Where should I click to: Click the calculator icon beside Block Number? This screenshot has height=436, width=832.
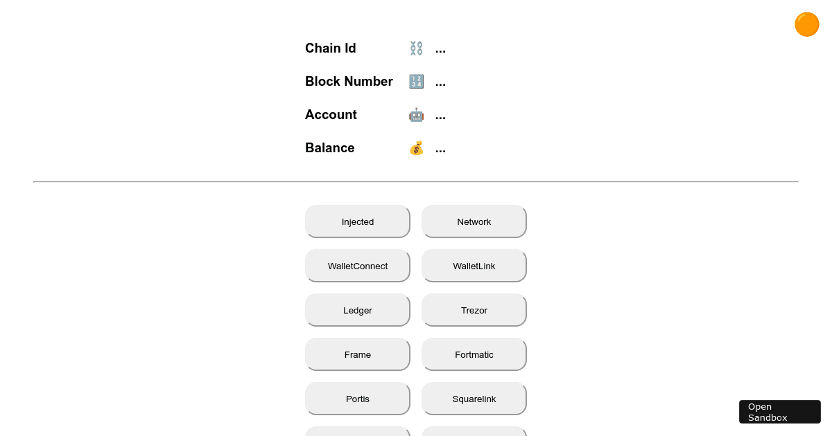416,81
